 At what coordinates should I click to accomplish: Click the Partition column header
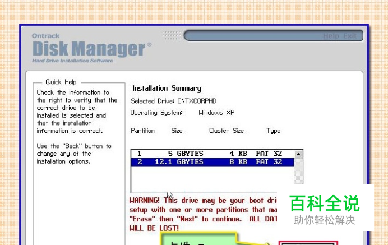[x=142, y=131]
